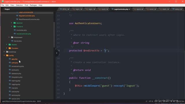This screenshot has height=104, width=185.
Task: Close the LoginController.php tab
Action: pyautogui.click(x=129, y=9)
